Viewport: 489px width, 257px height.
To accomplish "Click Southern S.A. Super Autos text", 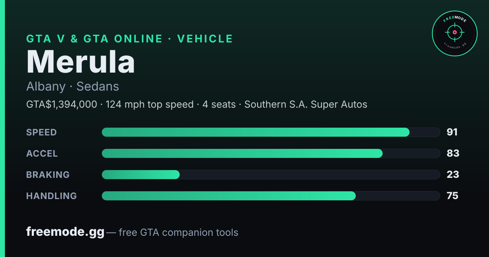I will 306,104.
